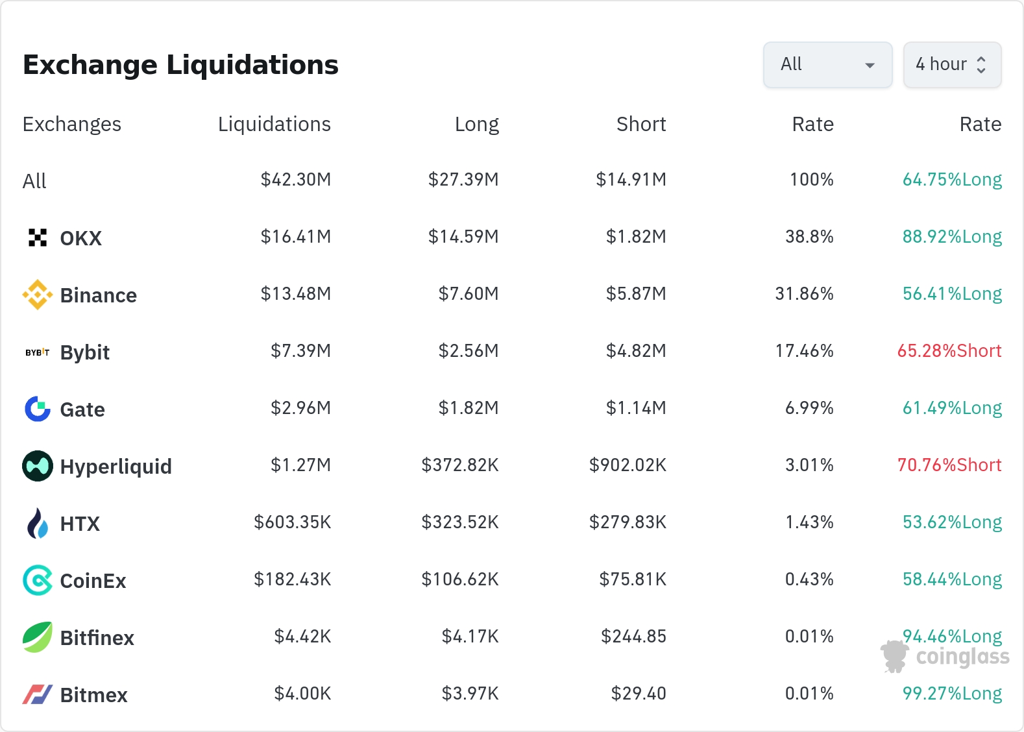Click the Binance logo icon
The height and width of the screenshot is (732, 1024).
point(38,295)
